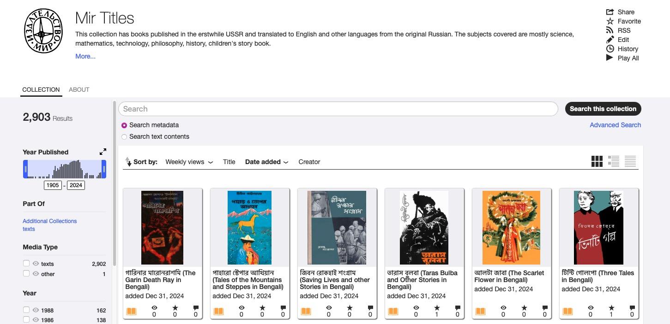Screen dimensions: 670x324
Task: Click the Year Published histogram bars
Action: click(65, 169)
